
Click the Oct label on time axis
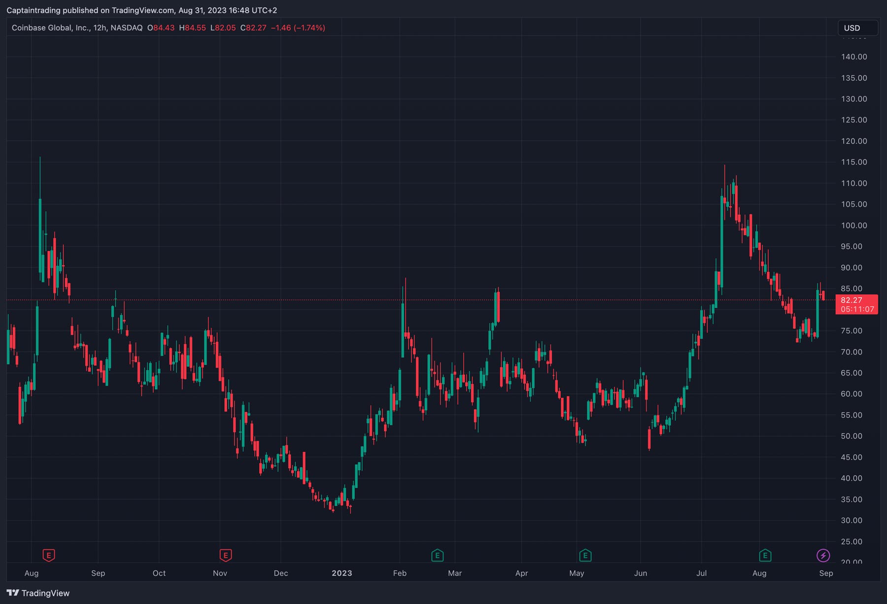[x=159, y=573]
